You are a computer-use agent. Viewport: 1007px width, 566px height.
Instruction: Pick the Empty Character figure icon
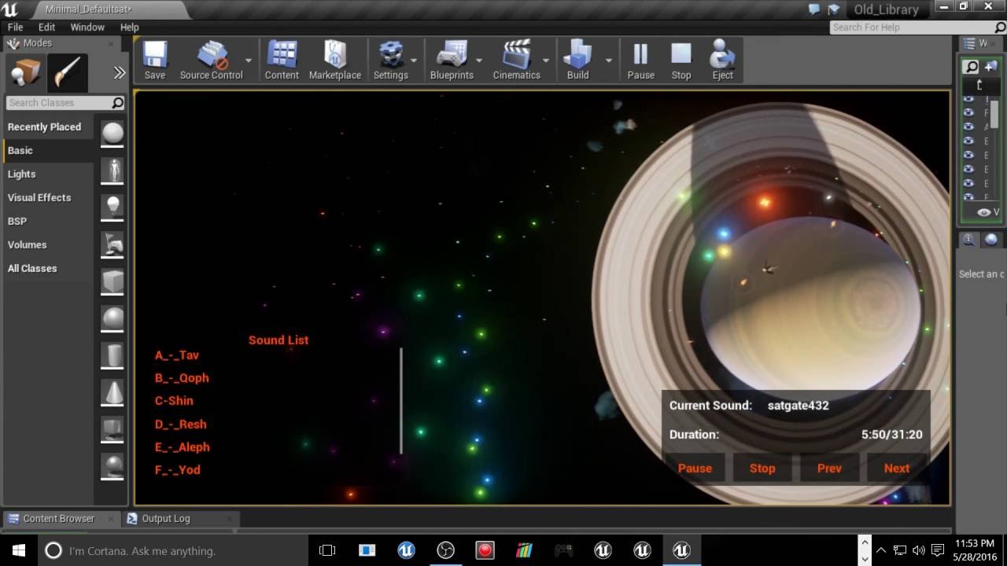(x=113, y=170)
